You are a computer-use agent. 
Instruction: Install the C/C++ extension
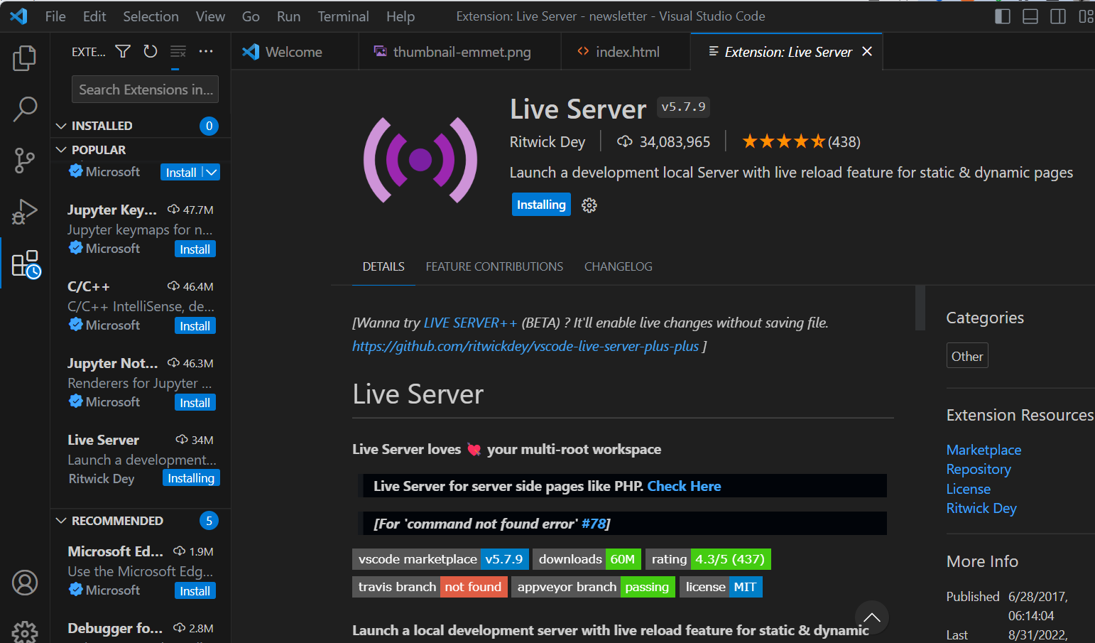195,326
